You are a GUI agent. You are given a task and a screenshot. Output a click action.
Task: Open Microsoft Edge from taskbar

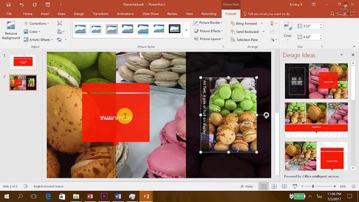tap(48, 196)
